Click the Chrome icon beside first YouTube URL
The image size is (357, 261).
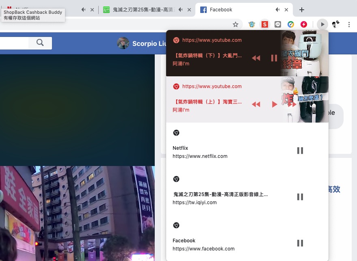coord(176,40)
